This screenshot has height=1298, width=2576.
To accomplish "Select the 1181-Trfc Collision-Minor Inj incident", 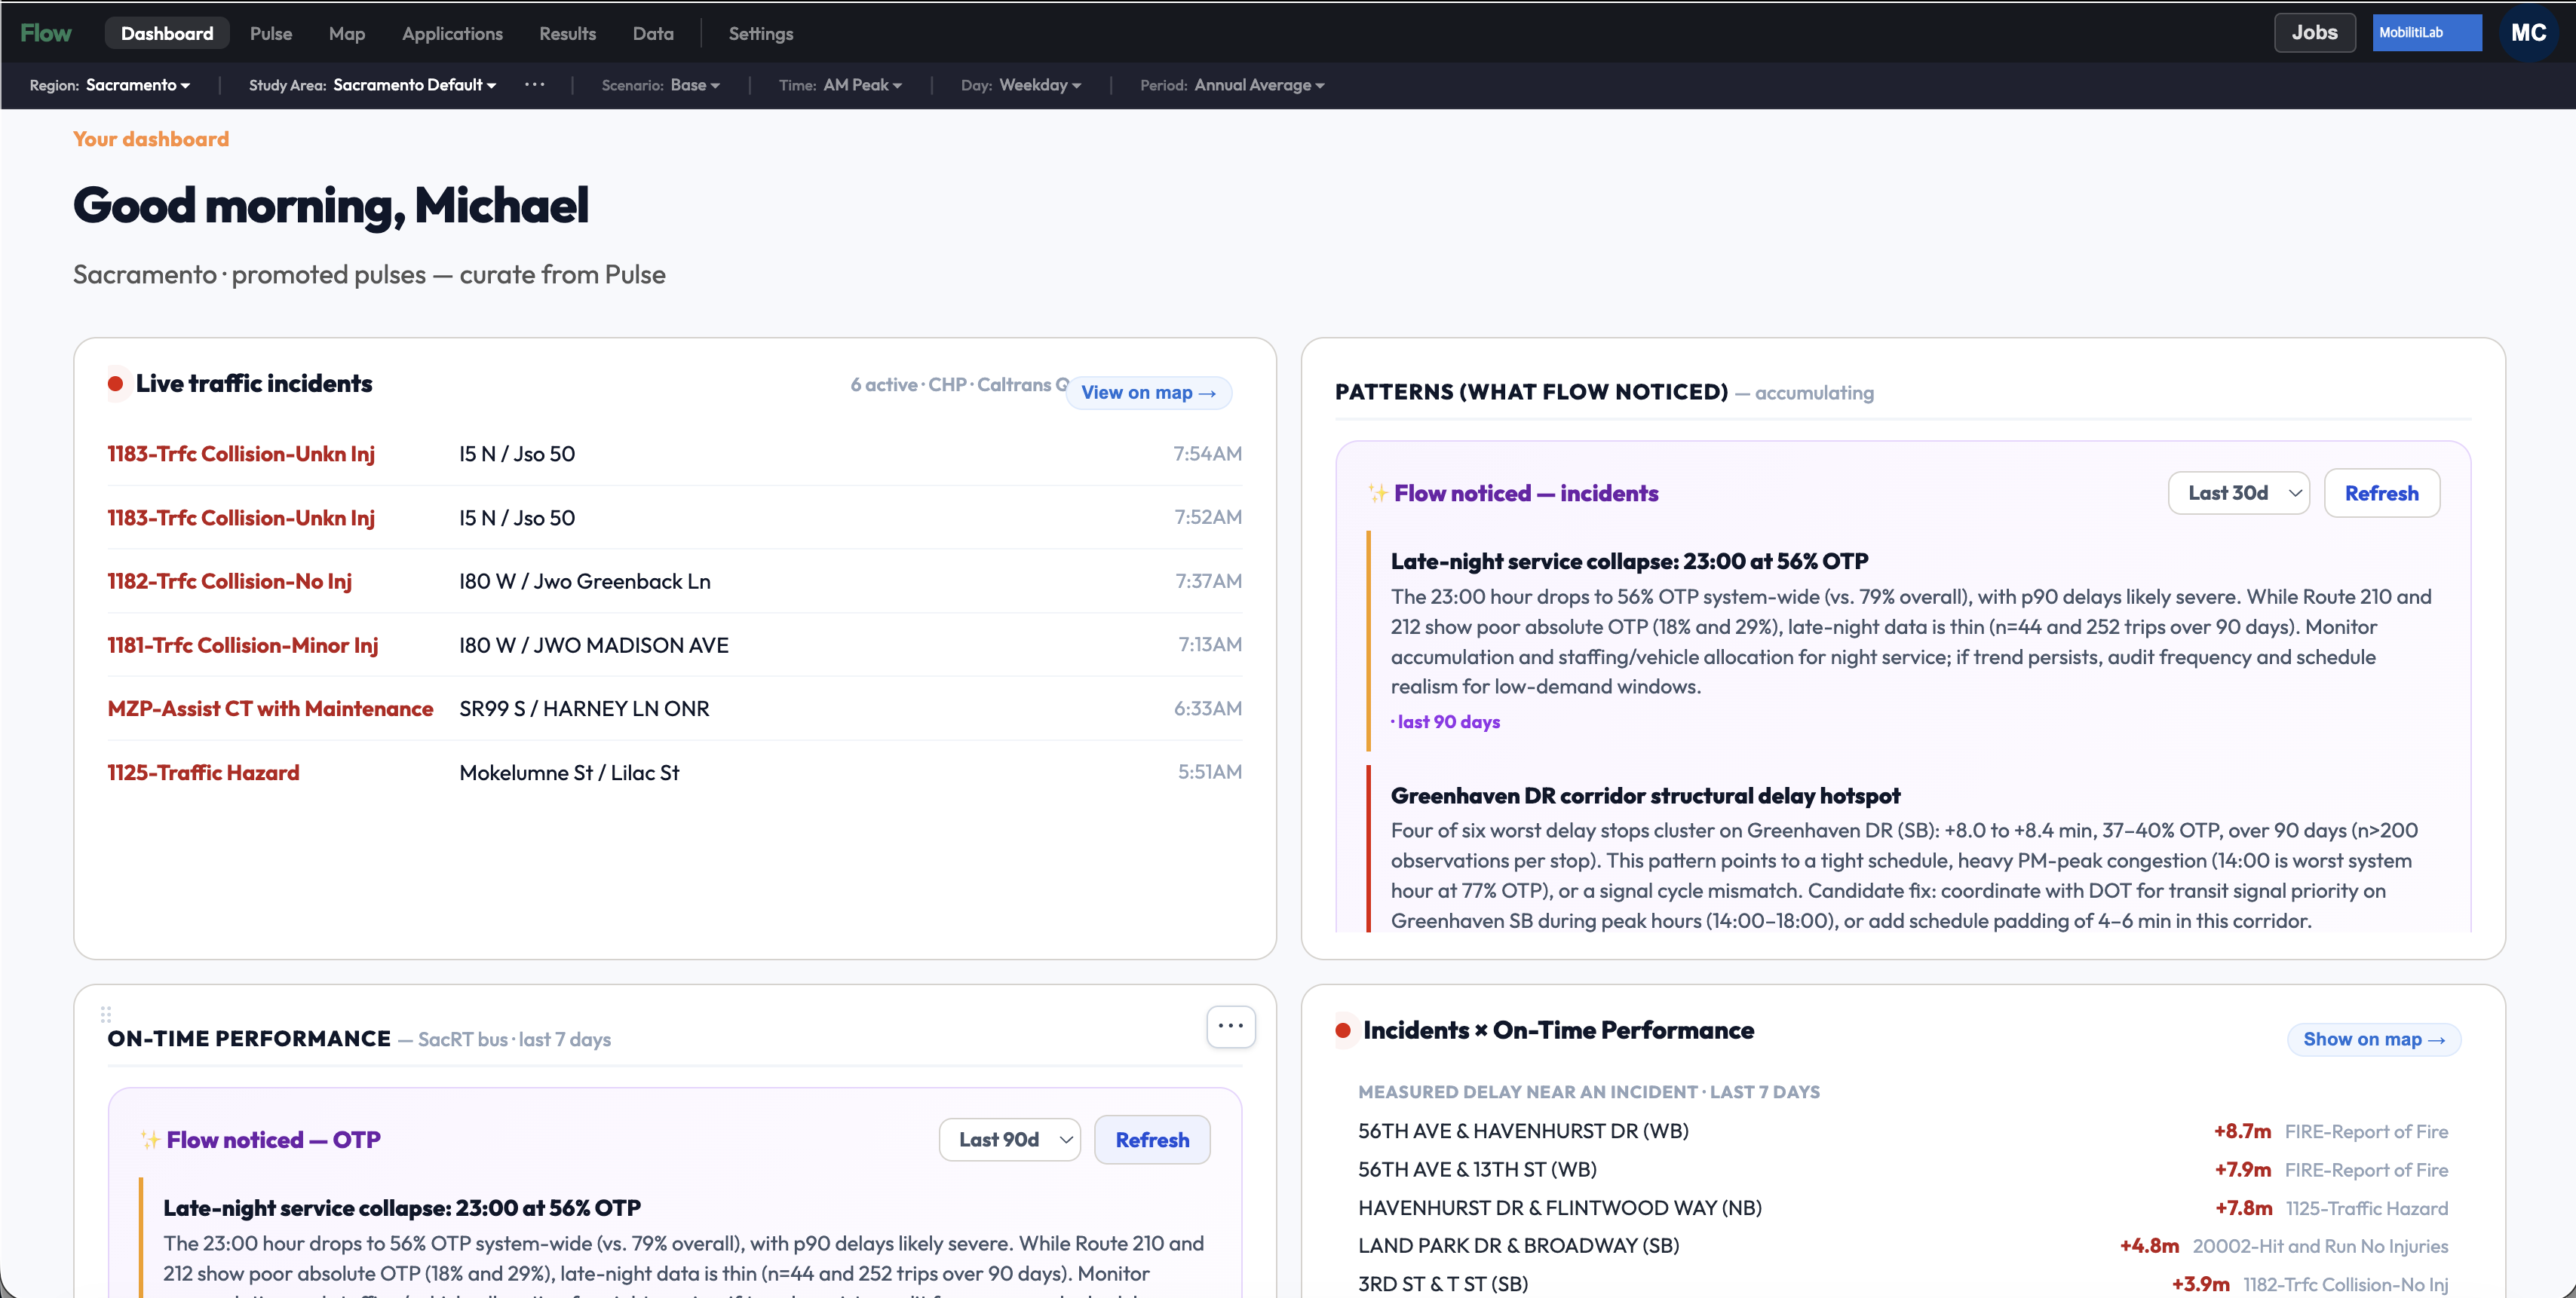I will (674, 645).
